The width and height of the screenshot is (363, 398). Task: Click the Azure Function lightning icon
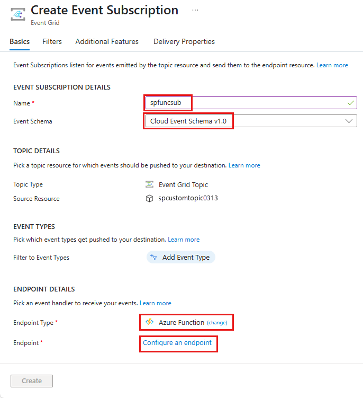coord(150,322)
